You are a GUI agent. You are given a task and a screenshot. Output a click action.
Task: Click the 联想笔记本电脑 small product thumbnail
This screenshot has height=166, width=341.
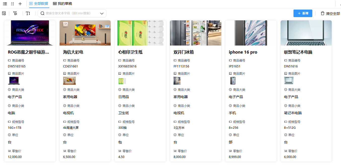289,81
